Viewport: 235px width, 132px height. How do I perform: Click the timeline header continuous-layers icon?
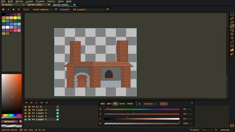[33, 107]
